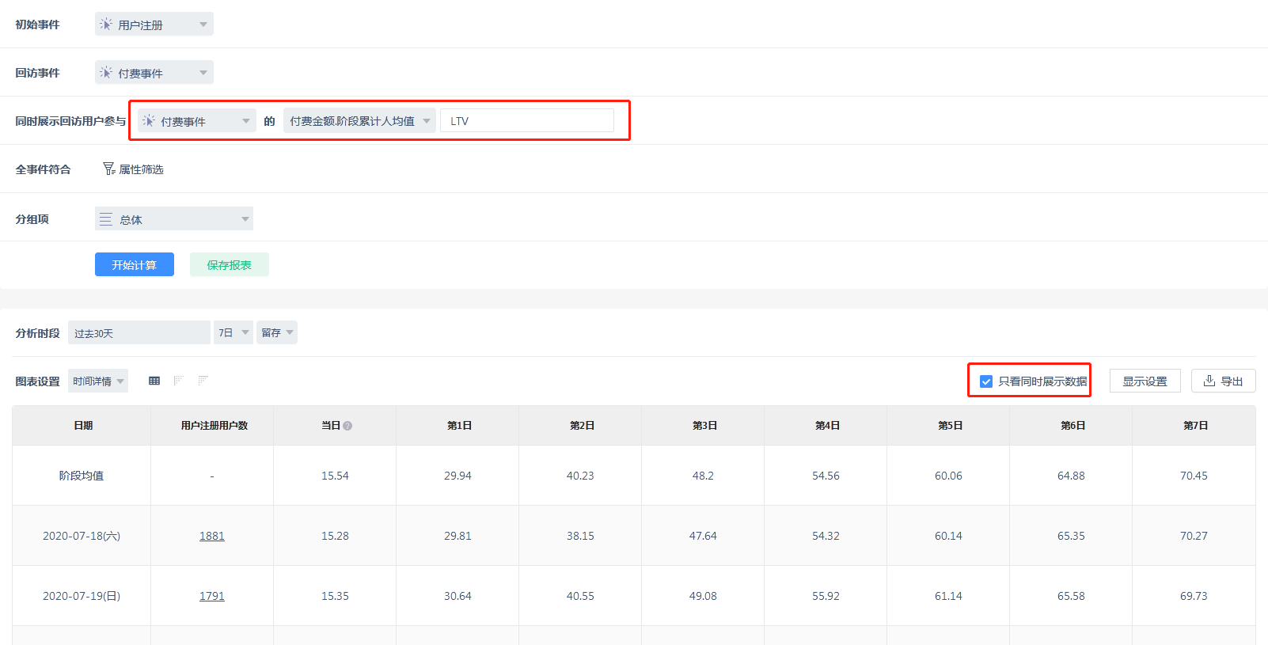Viewport: 1268px width, 645px height.
Task: Click the 64.88 value cell
Action: (x=1072, y=476)
